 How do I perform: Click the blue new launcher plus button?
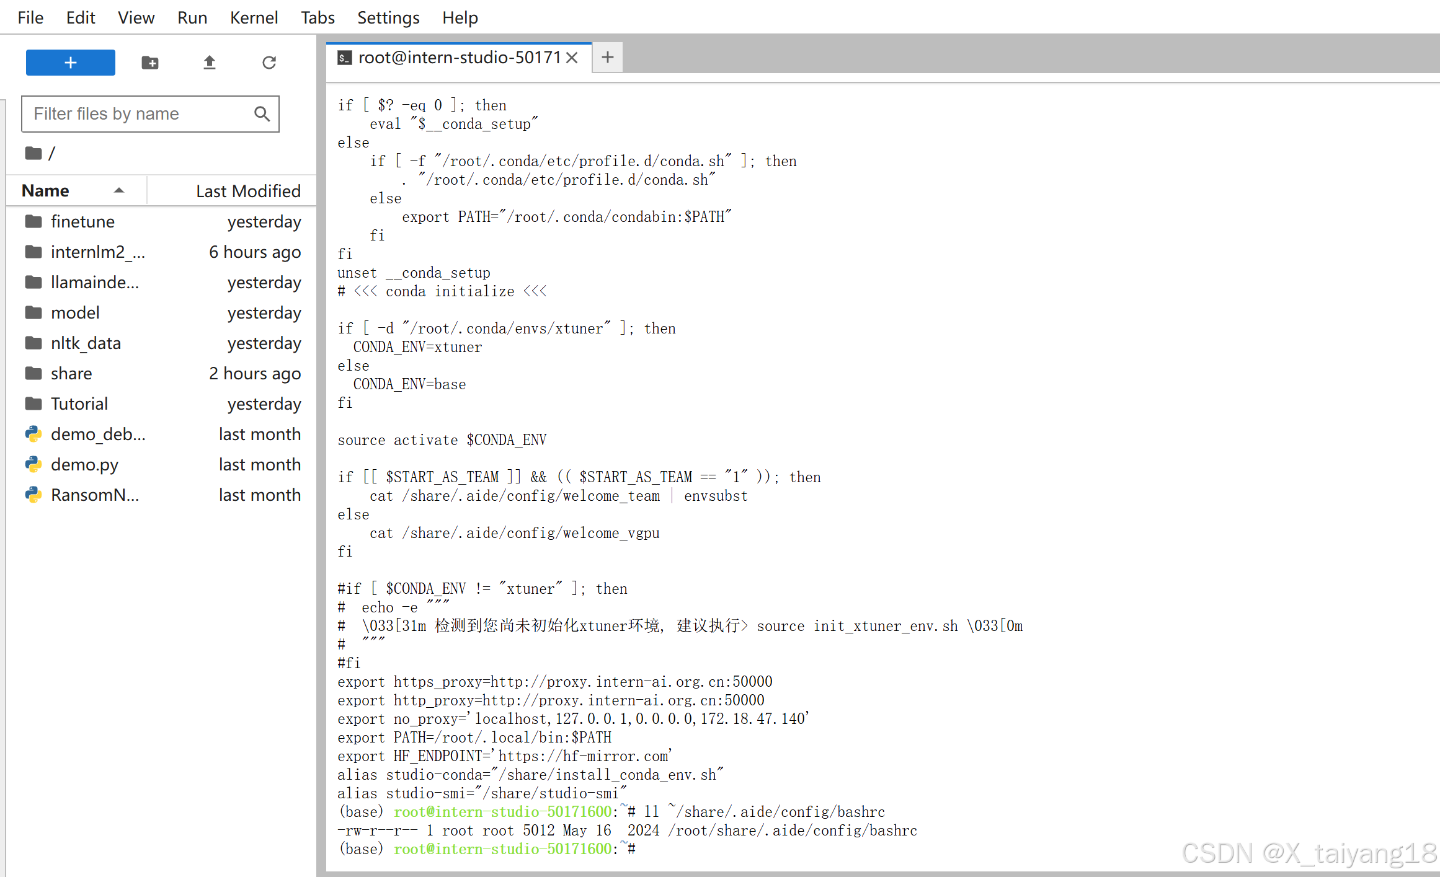(x=70, y=63)
